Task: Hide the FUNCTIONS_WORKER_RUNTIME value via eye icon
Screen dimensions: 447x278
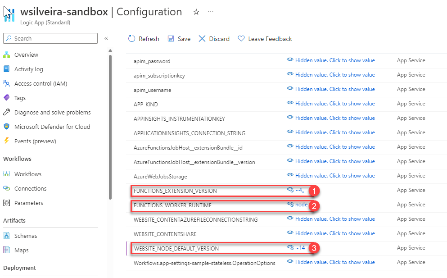Action: [x=290, y=205]
